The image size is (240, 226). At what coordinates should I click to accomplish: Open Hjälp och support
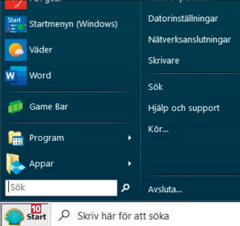[x=184, y=108]
